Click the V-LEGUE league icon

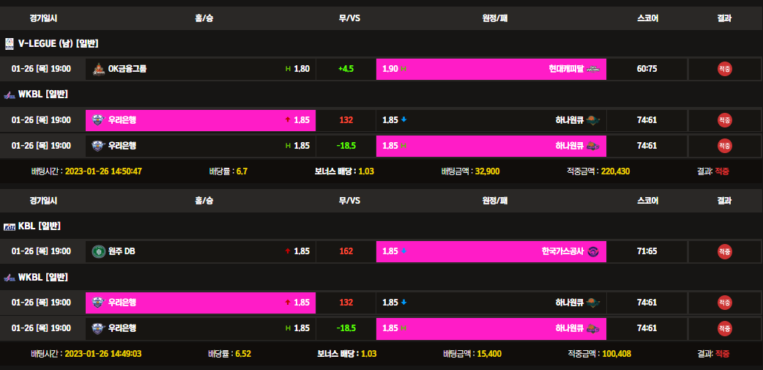coord(9,44)
